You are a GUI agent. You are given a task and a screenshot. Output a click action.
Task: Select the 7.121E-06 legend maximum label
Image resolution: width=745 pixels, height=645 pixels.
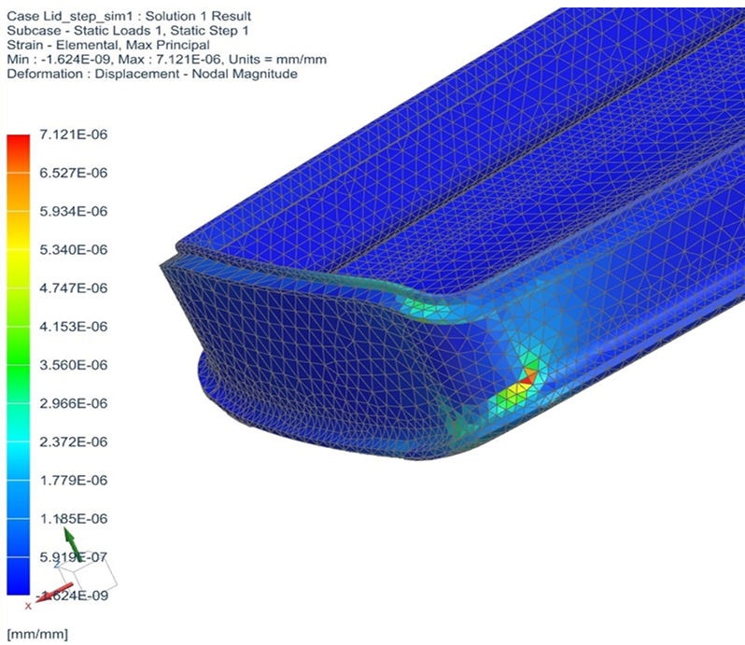pyautogui.click(x=74, y=135)
